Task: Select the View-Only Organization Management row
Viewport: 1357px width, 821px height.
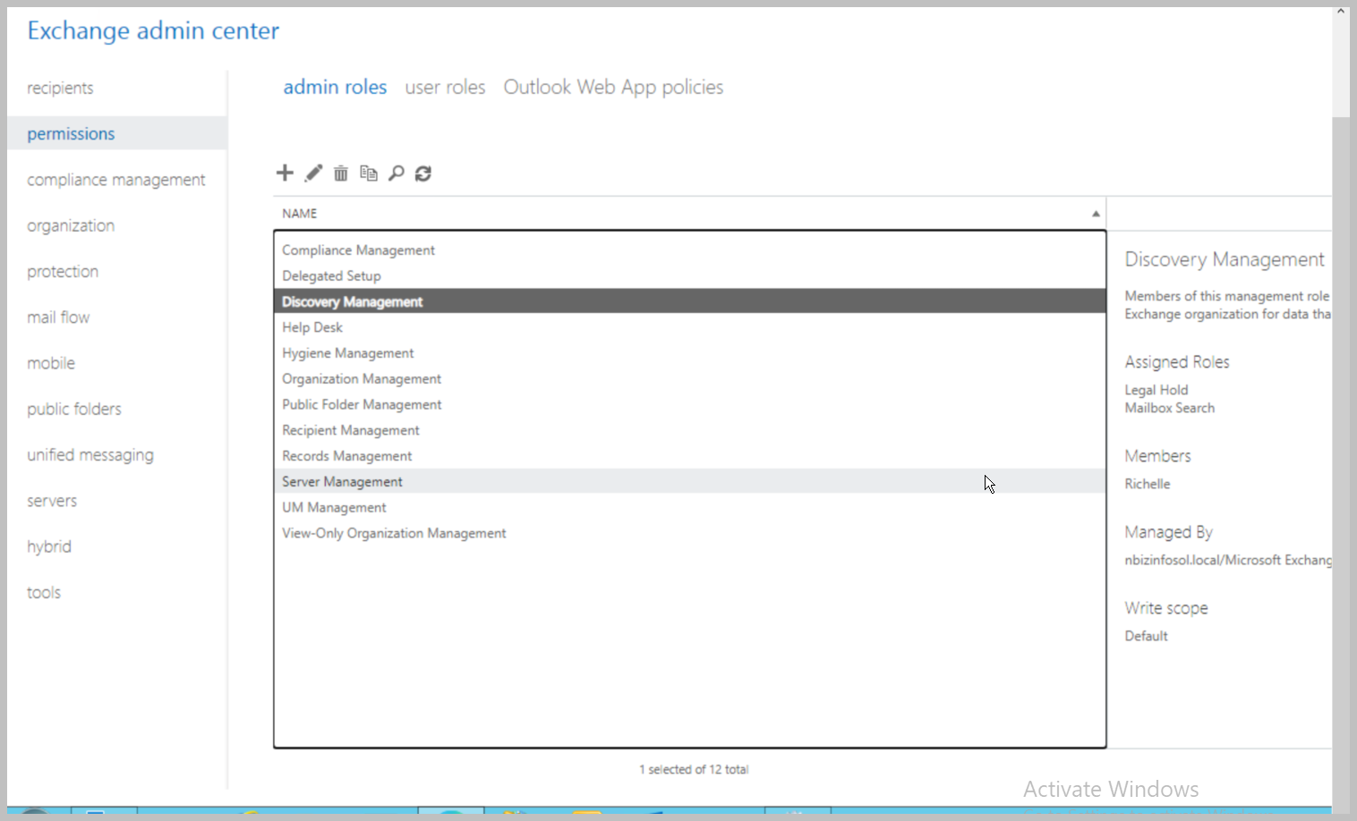Action: click(689, 533)
